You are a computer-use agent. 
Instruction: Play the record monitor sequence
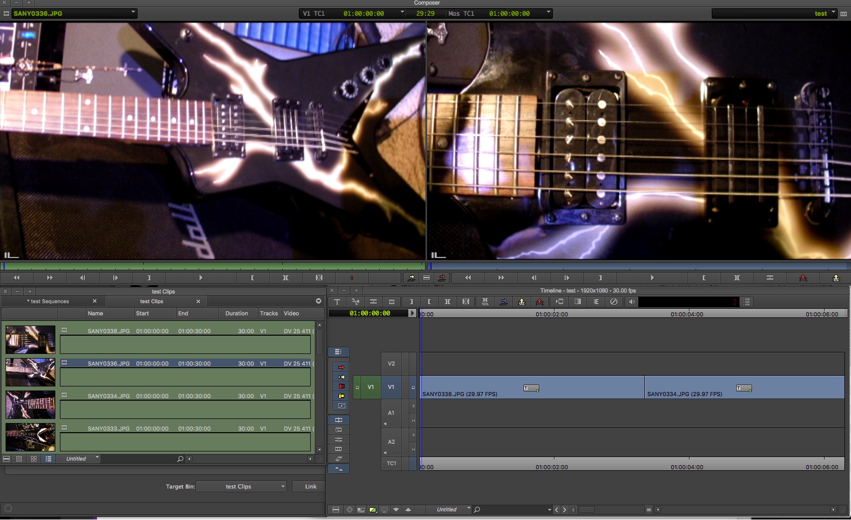coord(652,278)
